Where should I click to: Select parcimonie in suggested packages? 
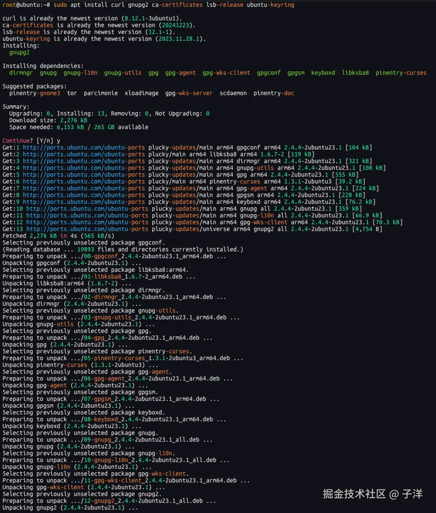click(101, 93)
